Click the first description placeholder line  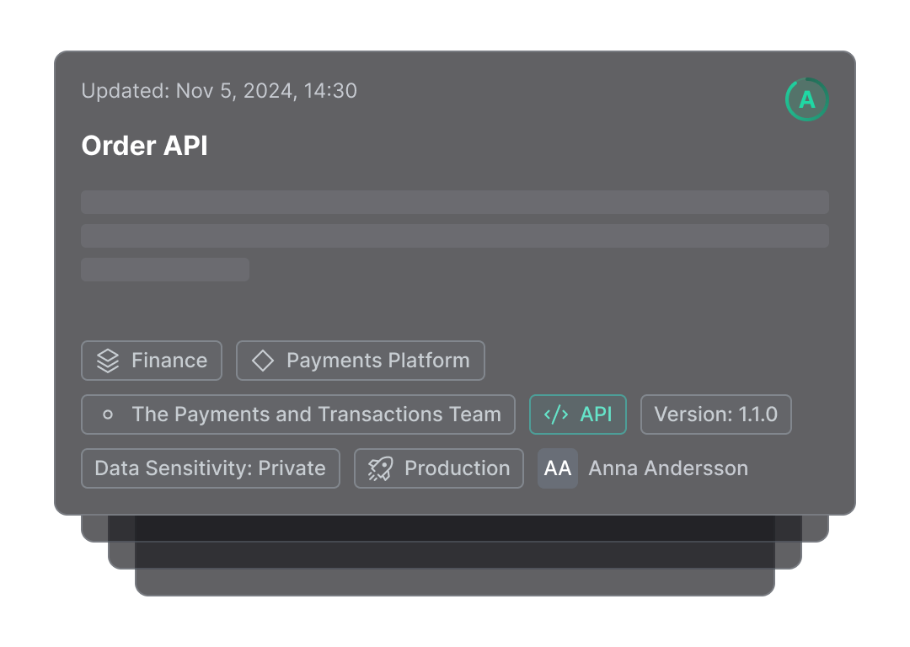click(x=455, y=202)
